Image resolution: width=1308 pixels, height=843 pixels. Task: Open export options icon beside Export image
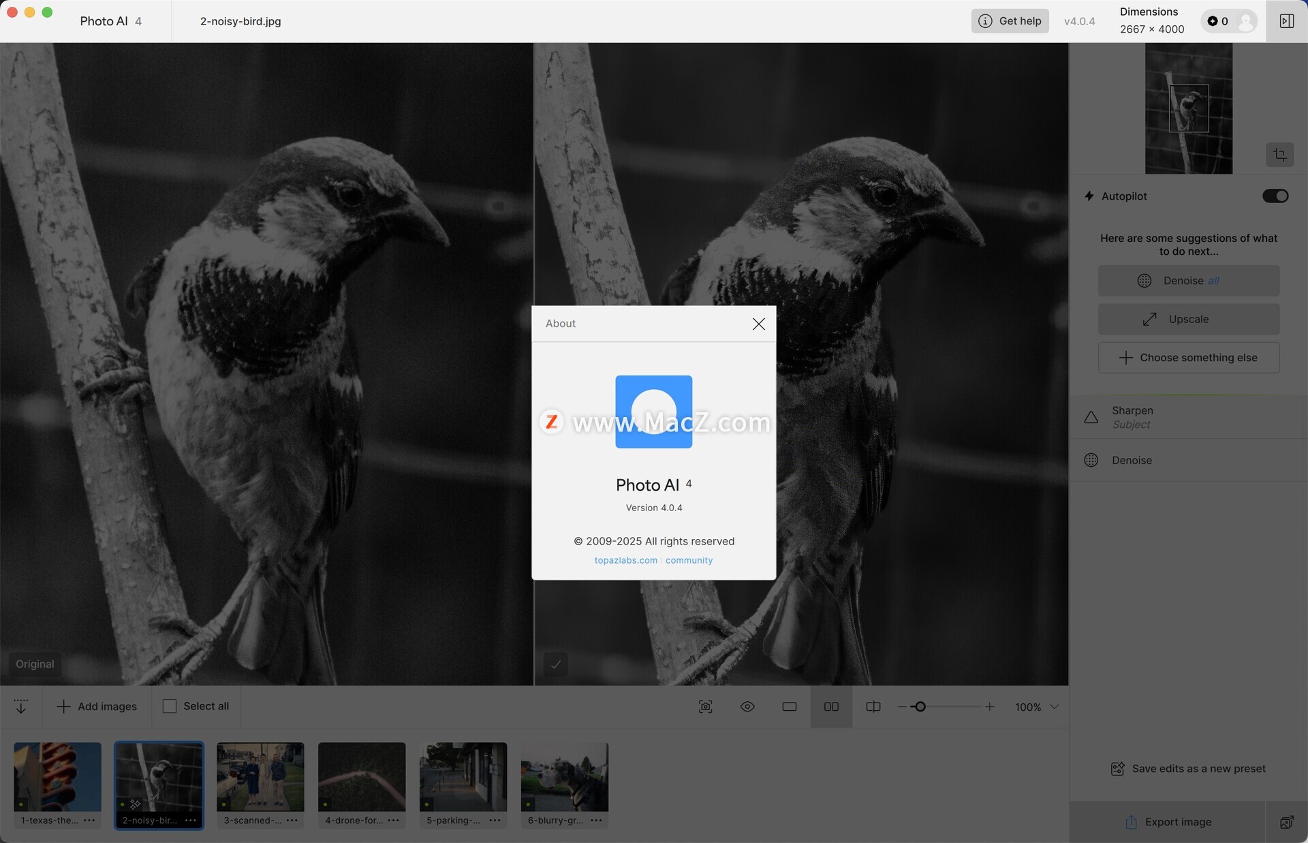[1286, 822]
